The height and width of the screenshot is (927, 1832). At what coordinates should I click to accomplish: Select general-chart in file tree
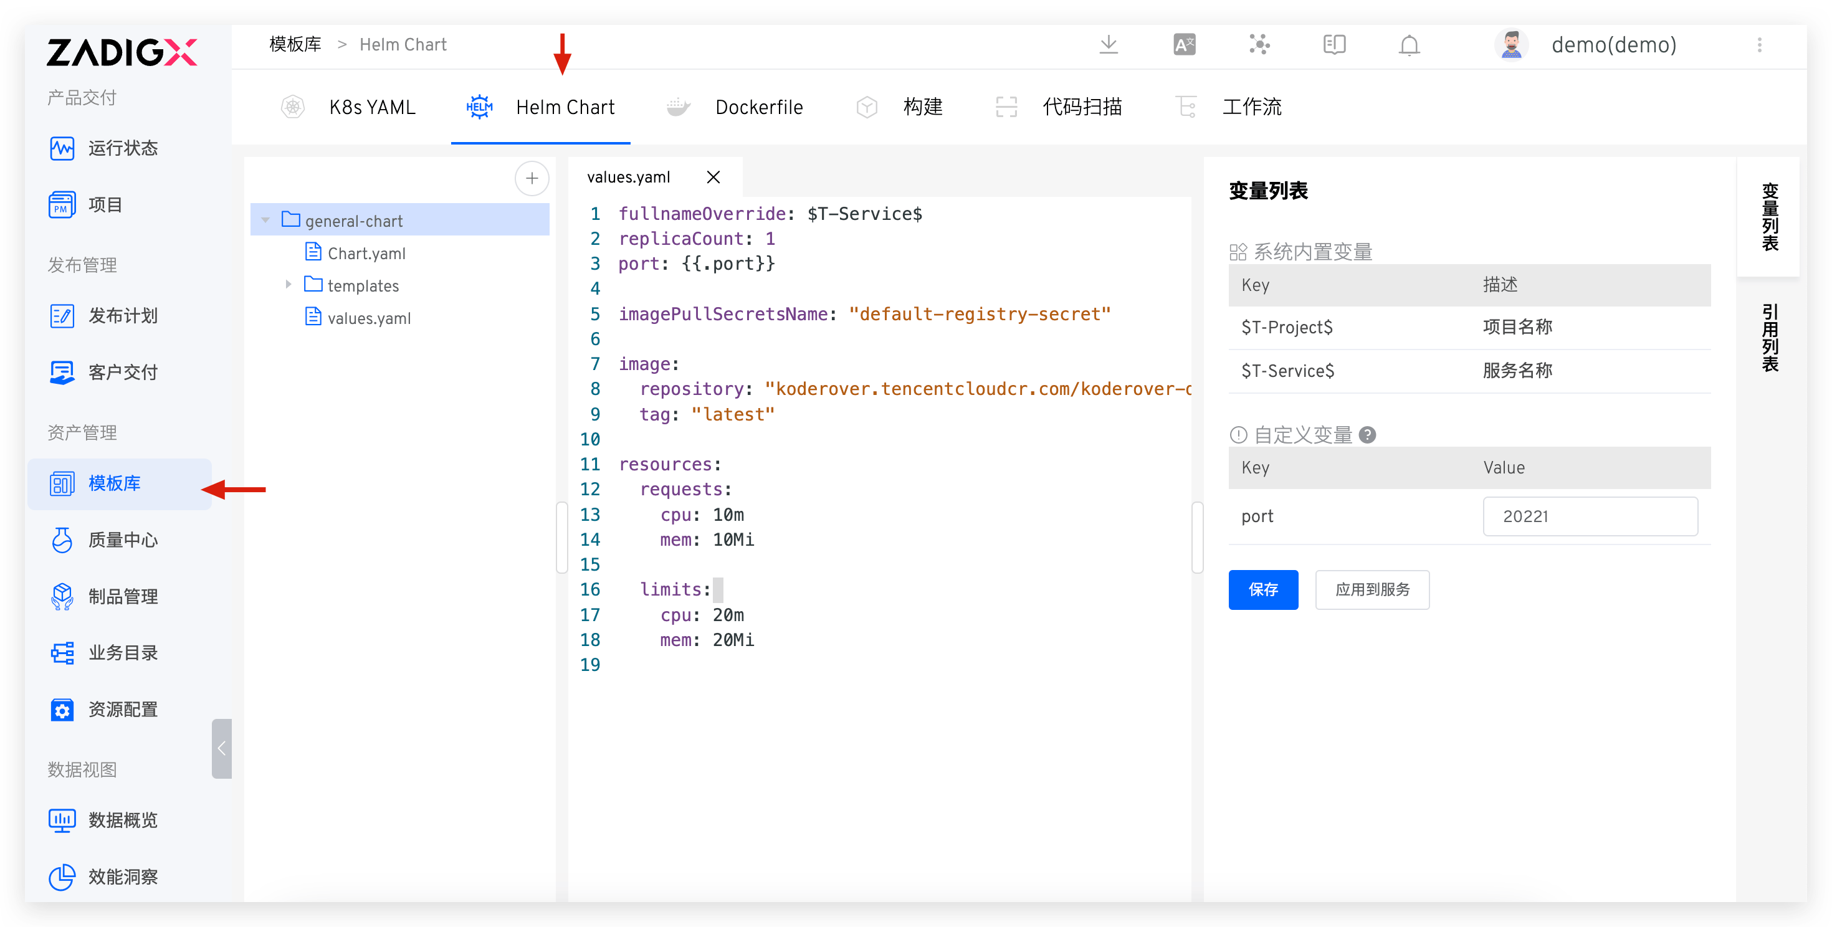pyautogui.click(x=399, y=221)
